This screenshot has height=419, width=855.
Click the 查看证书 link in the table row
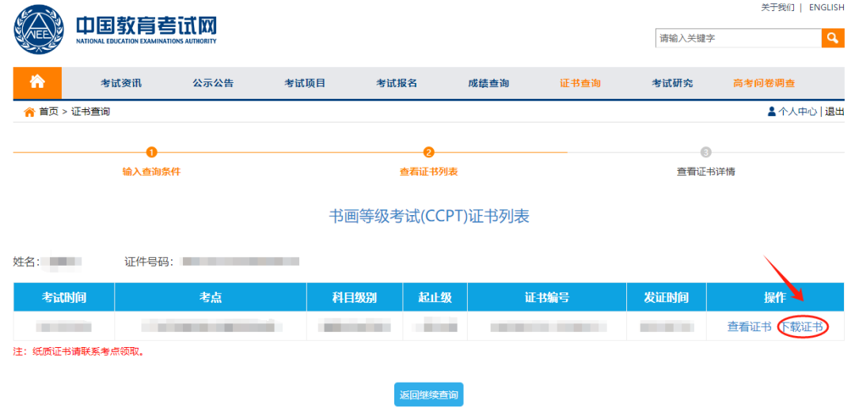coord(749,327)
